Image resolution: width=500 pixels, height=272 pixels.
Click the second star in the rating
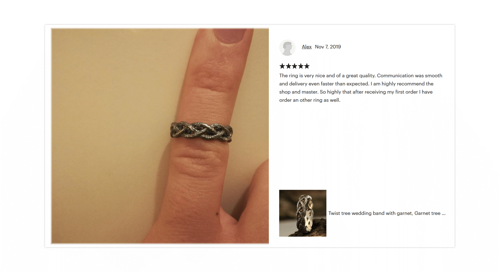[x=288, y=66]
